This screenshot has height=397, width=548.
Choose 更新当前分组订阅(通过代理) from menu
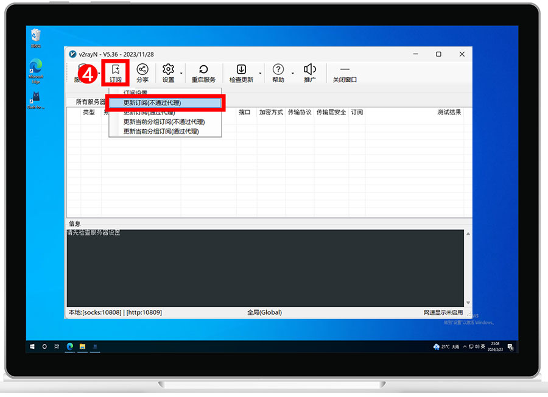click(x=161, y=131)
